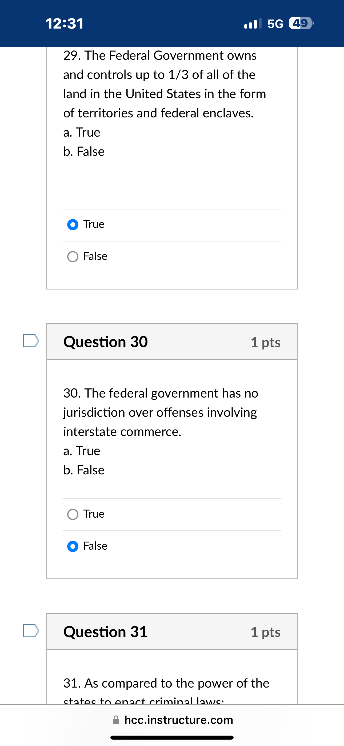Screen dimensions: 344x746
Task: Tap the 5G network indicator icon
Action: 275,24
